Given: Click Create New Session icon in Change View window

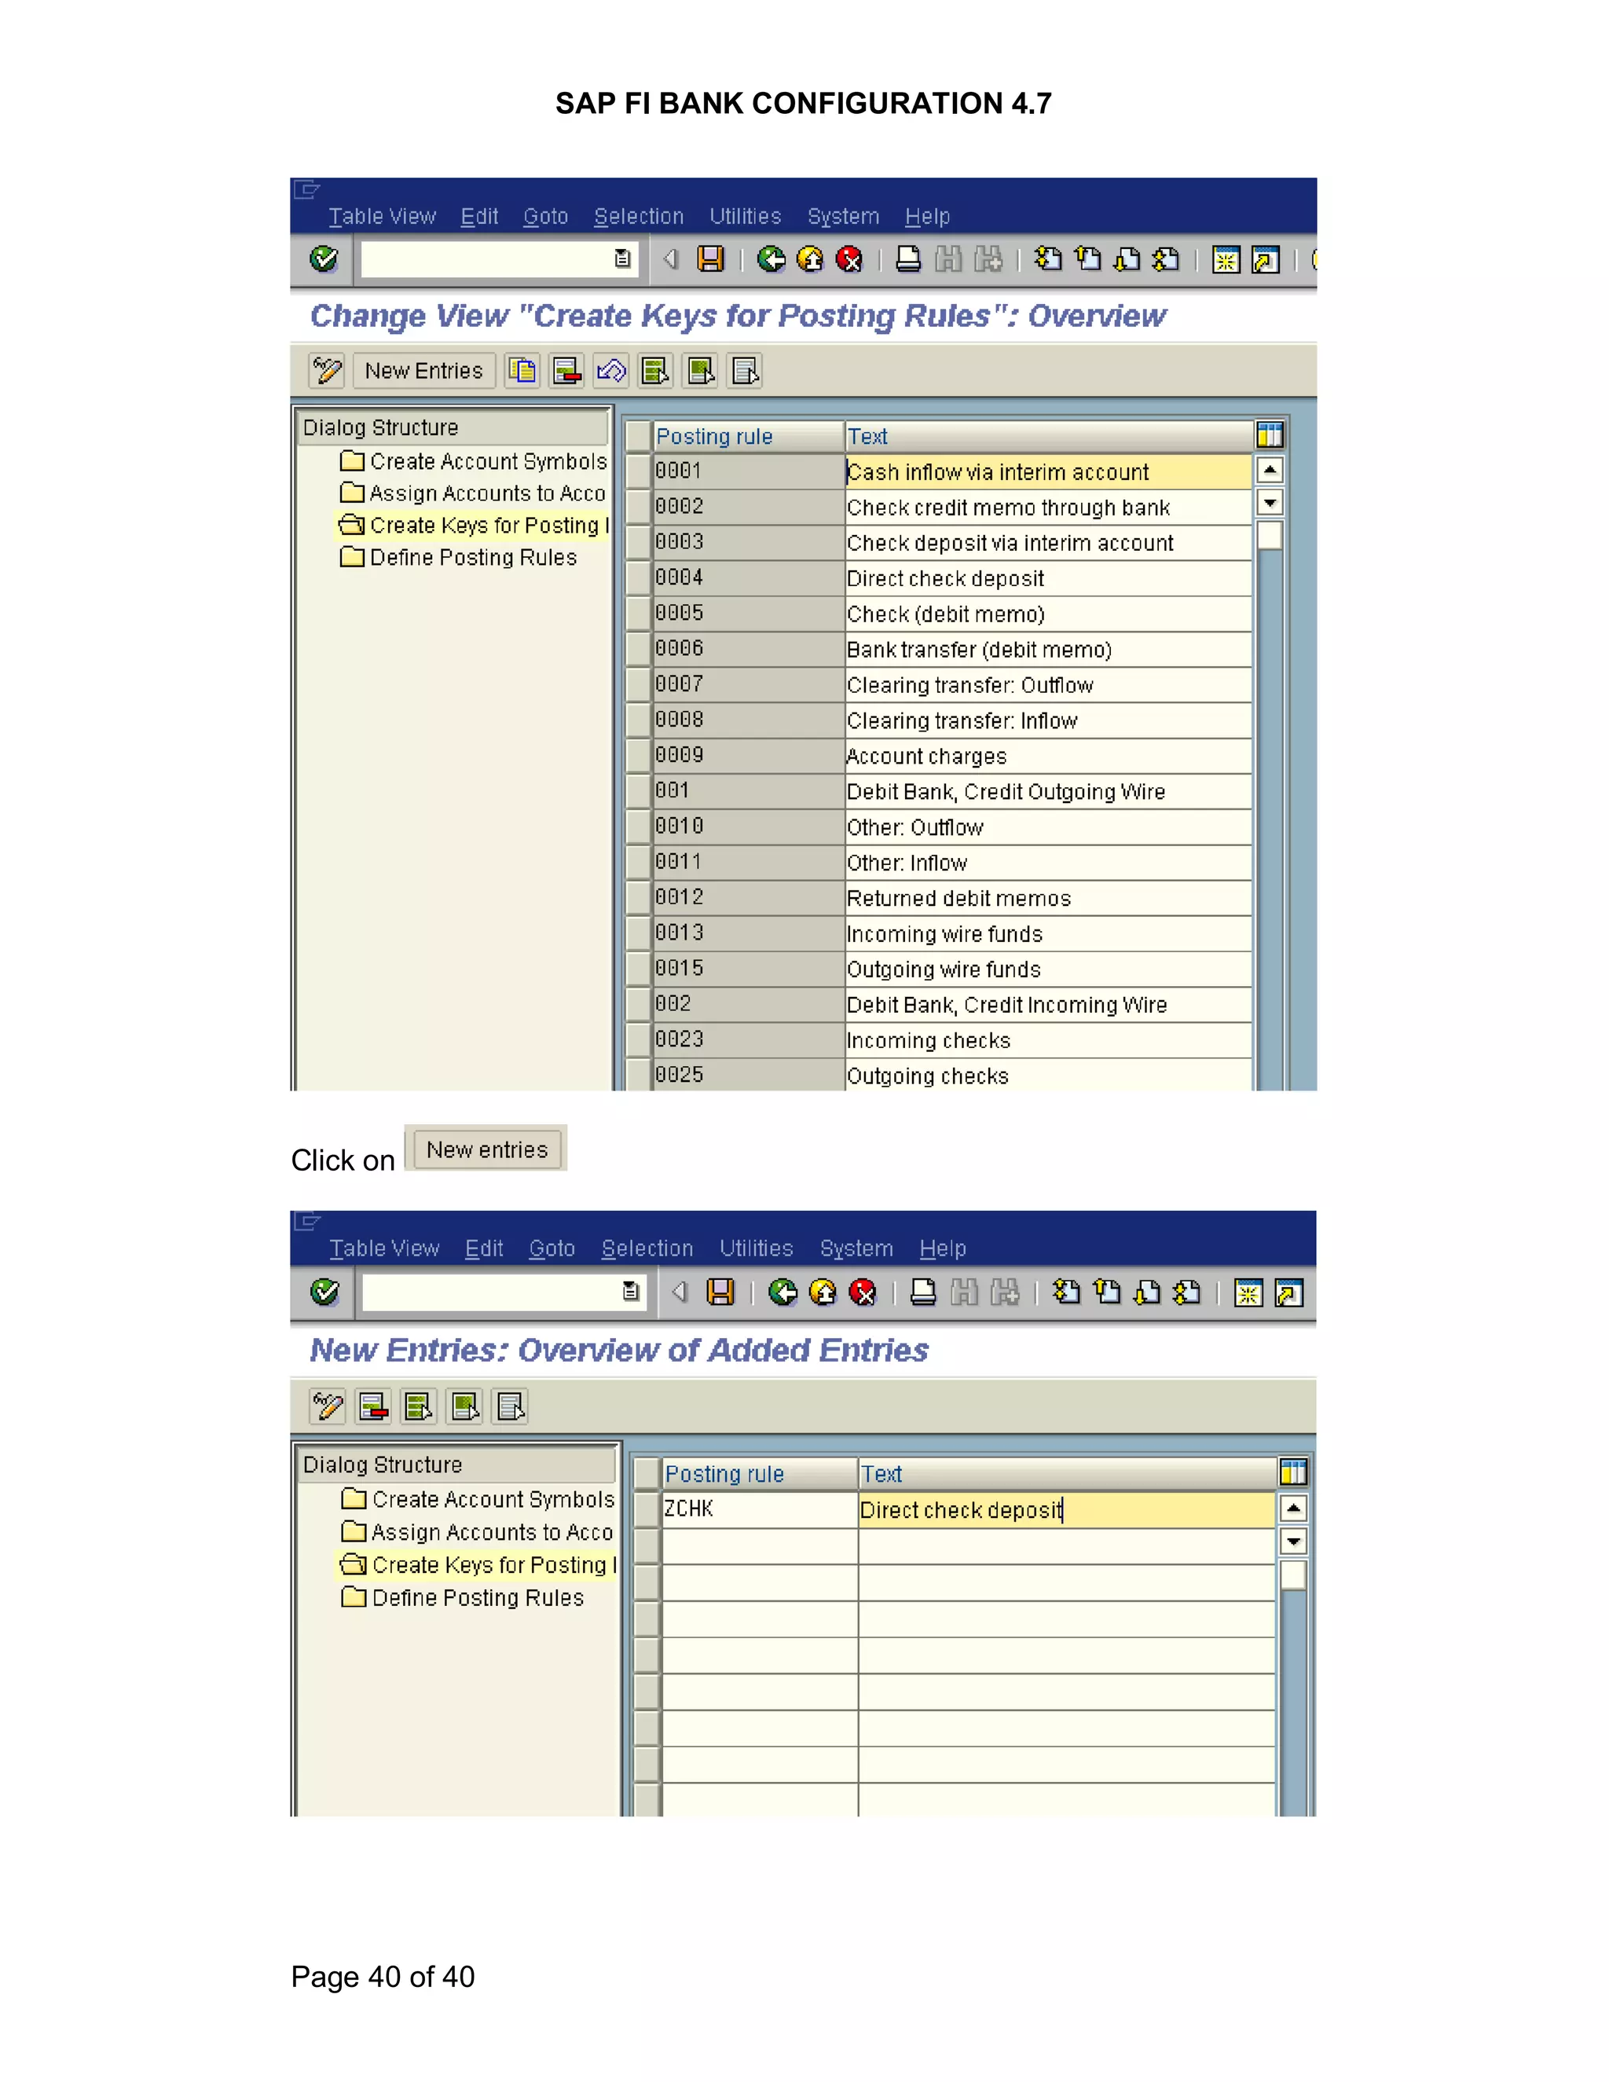Looking at the screenshot, I should point(1226,259).
